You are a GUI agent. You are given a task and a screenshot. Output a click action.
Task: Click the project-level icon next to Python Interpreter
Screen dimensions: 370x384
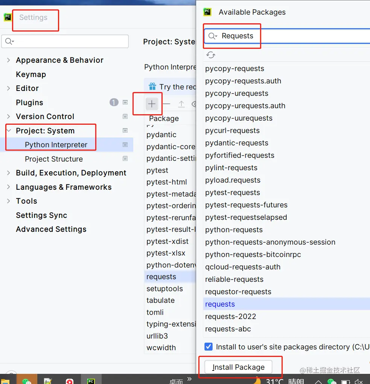[x=125, y=145]
